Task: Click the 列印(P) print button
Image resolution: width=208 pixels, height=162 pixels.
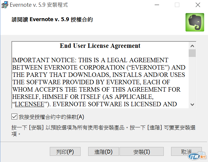Action: (x=65, y=151)
